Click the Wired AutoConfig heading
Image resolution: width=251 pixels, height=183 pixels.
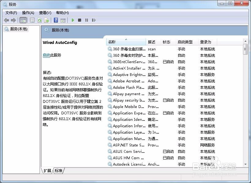(60, 43)
